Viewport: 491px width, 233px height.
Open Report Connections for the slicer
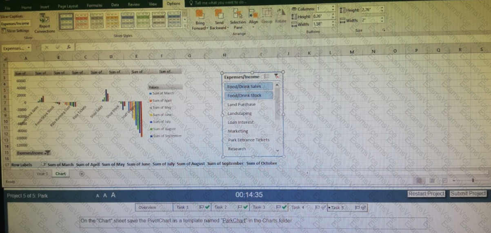tap(44, 23)
